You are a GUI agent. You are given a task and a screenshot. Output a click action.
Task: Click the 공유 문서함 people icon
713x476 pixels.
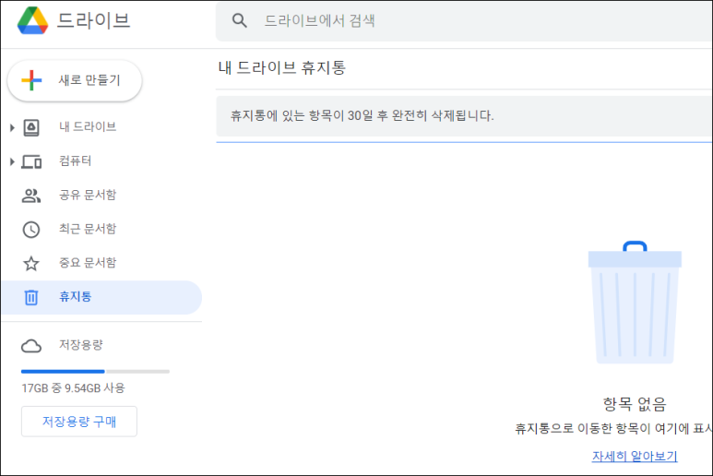31,196
